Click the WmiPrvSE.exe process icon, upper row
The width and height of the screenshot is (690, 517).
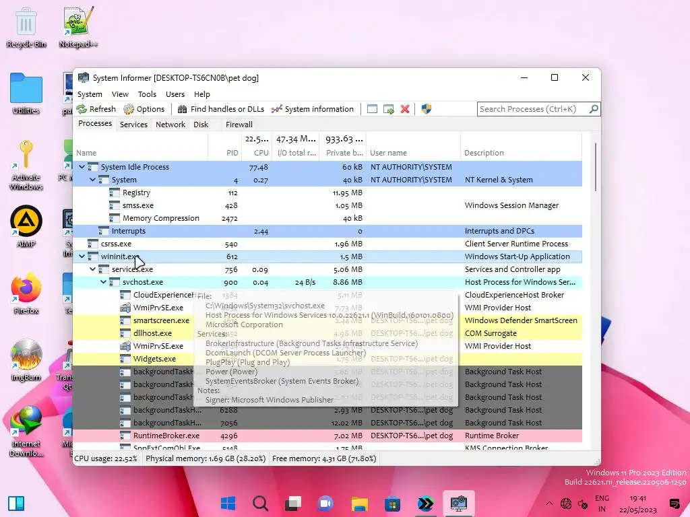coord(125,308)
